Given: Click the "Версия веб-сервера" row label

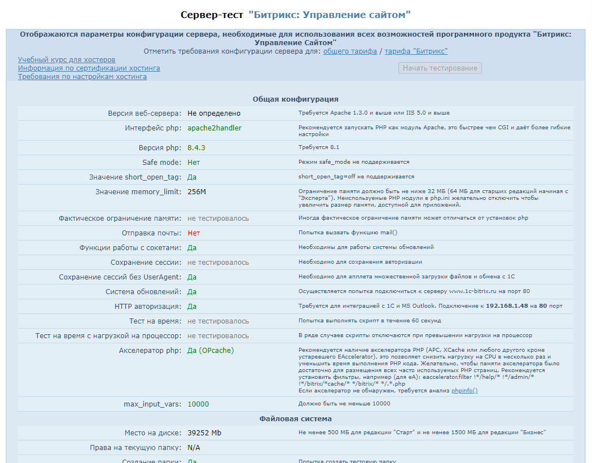Looking at the screenshot, I should click(x=144, y=113).
